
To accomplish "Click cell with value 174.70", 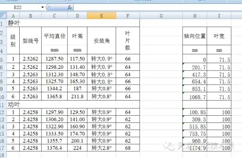I will (x=77, y=133).
